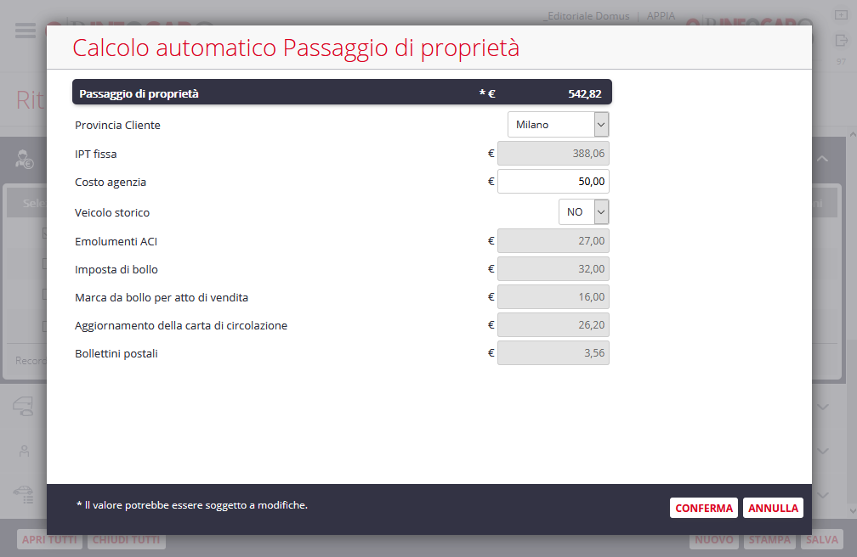Viewport: 857px width, 557px height.
Task: Click the Marca da bollo value field
Action: (553, 297)
